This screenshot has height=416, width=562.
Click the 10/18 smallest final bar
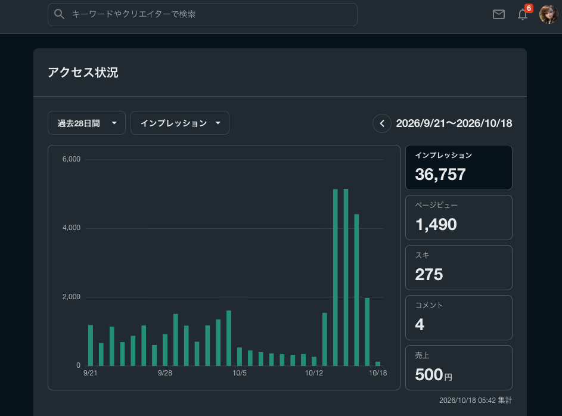point(378,364)
